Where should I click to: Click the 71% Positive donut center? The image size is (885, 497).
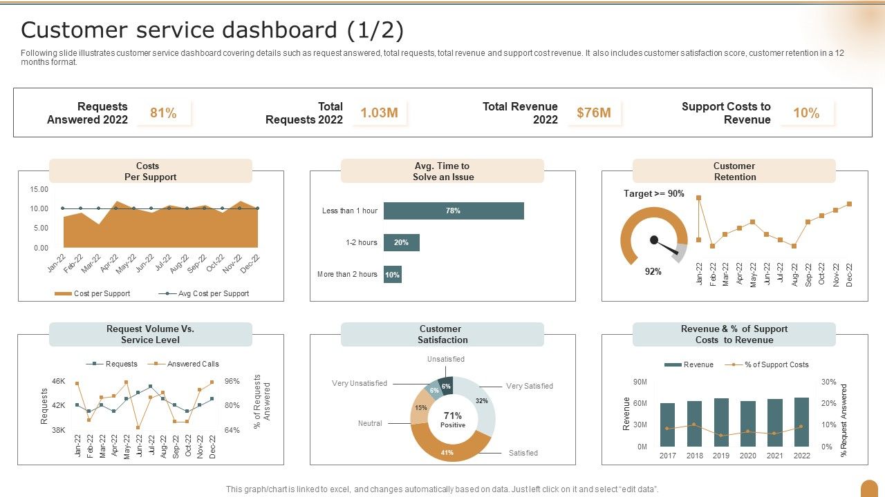453,420
